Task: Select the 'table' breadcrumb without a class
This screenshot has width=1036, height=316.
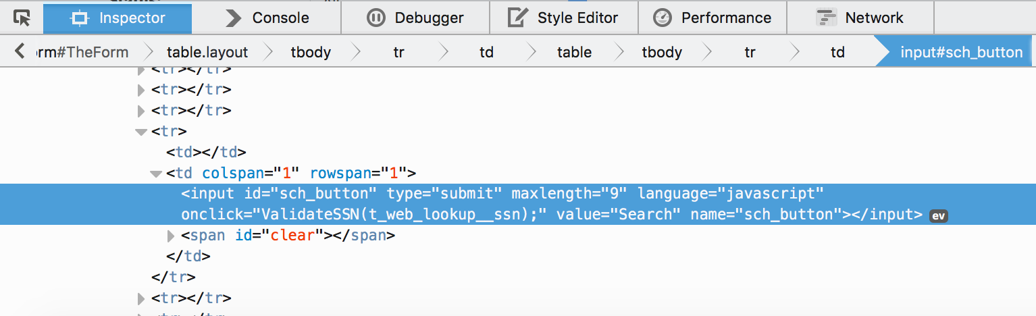Action: [574, 52]
